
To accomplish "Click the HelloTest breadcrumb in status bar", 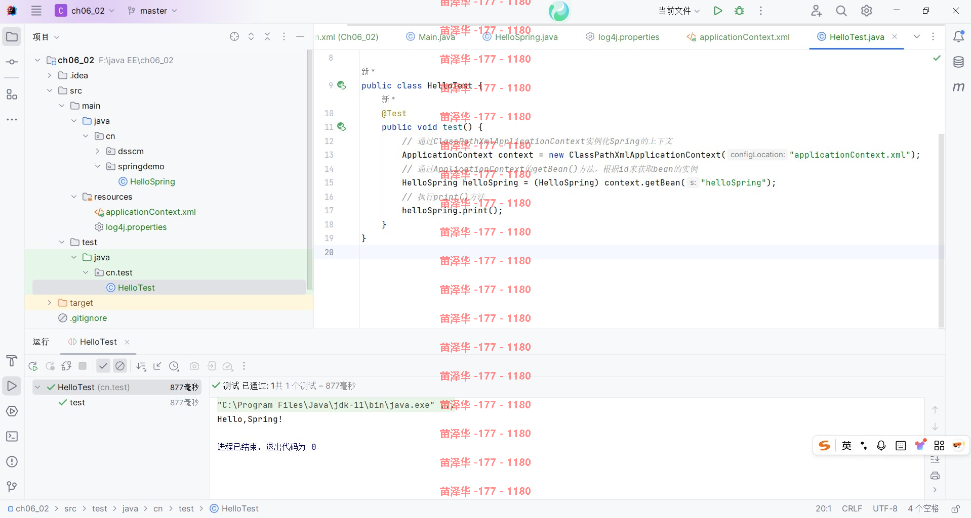I will (234, 509).
